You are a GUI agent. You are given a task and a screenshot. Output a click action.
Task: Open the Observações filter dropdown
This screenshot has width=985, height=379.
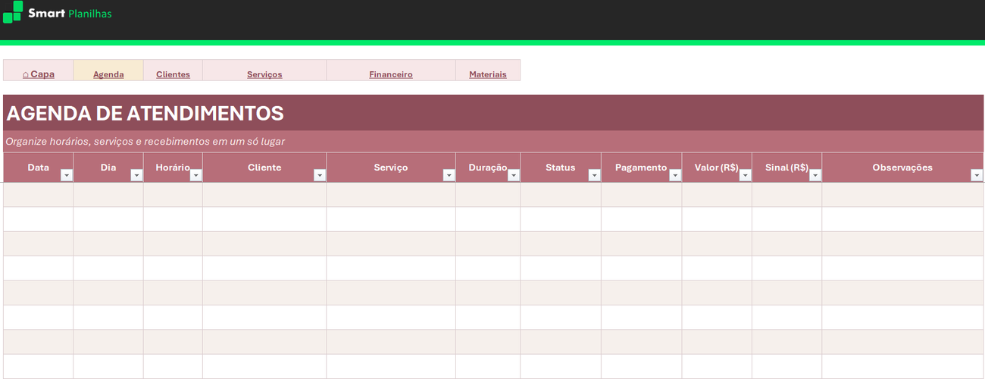(977, 175)
